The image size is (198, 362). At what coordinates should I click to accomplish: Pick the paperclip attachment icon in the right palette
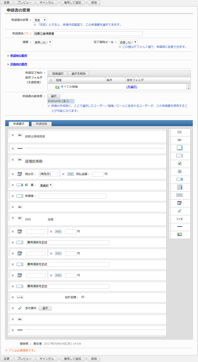pos(179,211)
